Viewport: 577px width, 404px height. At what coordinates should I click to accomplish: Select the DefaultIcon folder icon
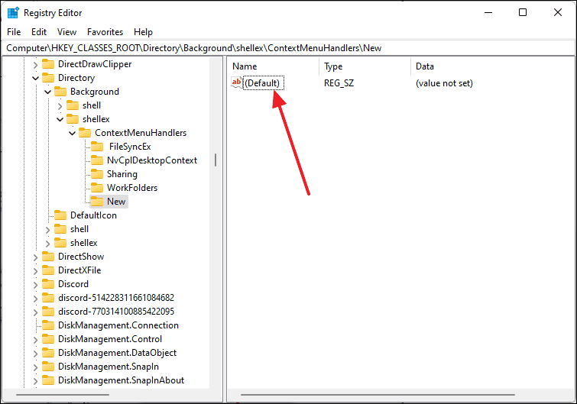(x=60, y=215)
